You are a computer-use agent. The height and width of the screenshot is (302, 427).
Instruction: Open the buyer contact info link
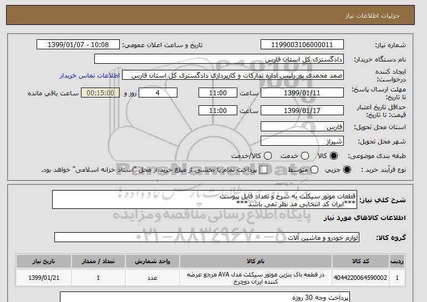click(x=90, y=75)
